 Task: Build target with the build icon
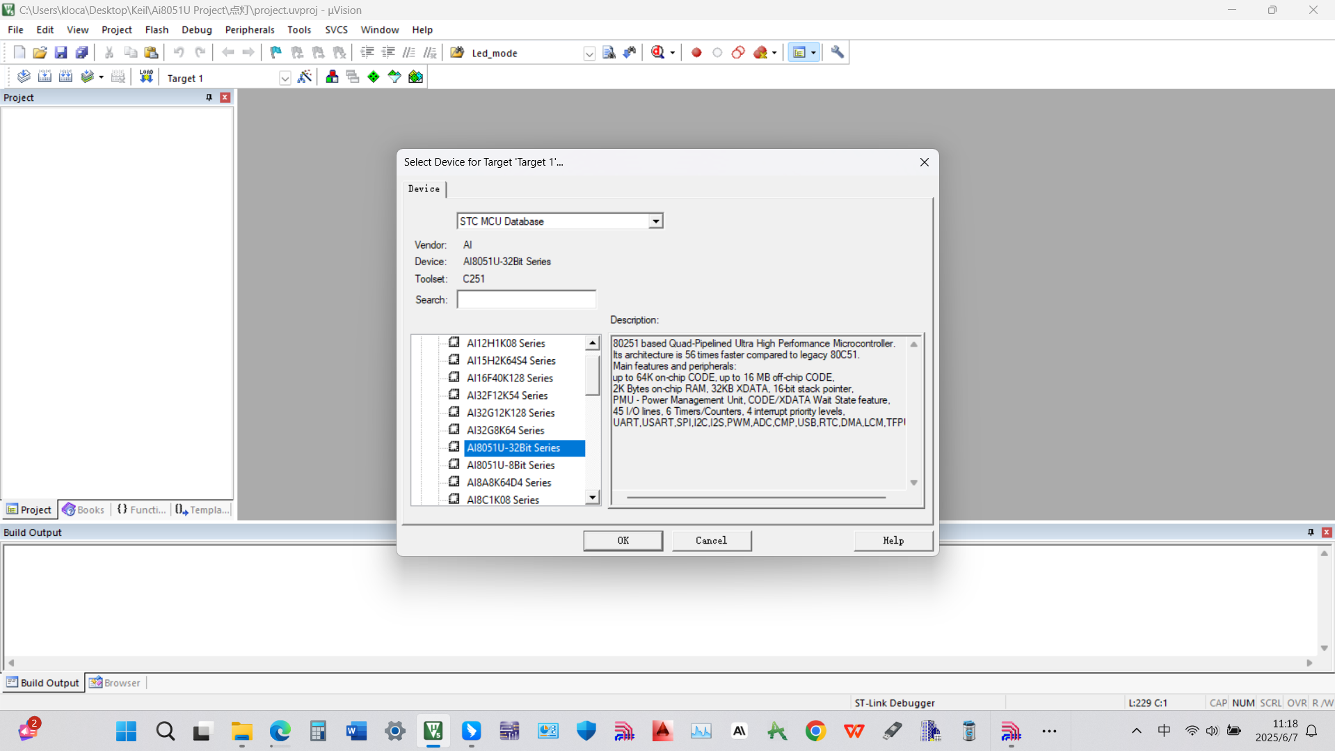tap(45, 77)
